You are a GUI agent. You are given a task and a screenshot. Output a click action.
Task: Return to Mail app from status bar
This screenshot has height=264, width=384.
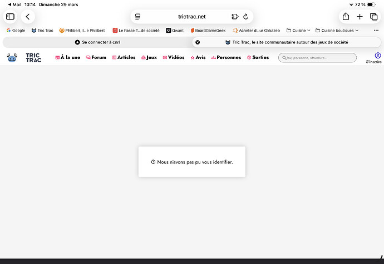click(14, 4)
